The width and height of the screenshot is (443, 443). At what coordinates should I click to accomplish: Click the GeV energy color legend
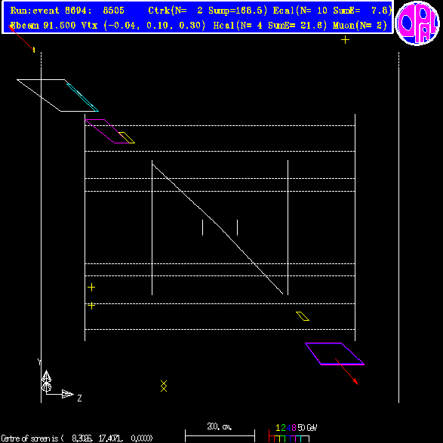[292, 434]
